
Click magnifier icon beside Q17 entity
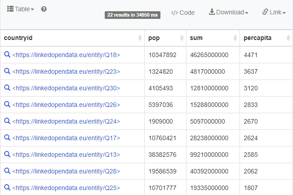[7, 138]
